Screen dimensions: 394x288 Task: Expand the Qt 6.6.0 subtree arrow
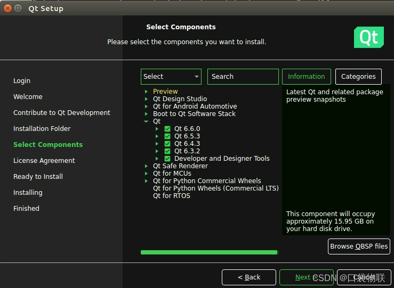[x=157, y=129]
